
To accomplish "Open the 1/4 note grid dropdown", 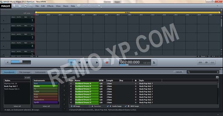I will point(28,13).
